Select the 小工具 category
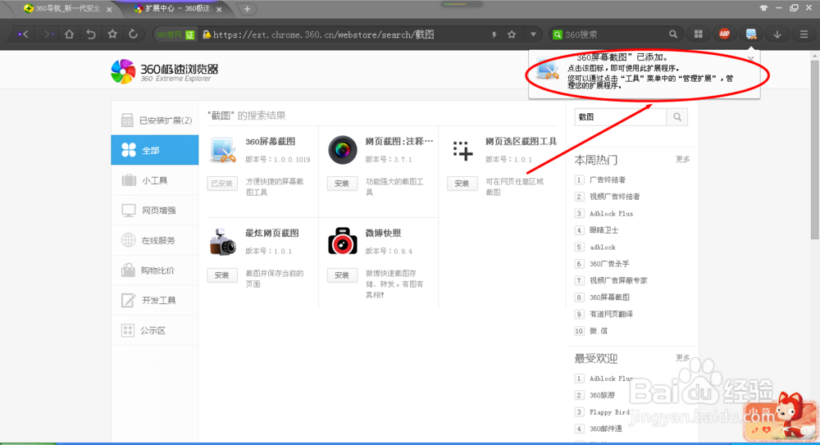 155,180
